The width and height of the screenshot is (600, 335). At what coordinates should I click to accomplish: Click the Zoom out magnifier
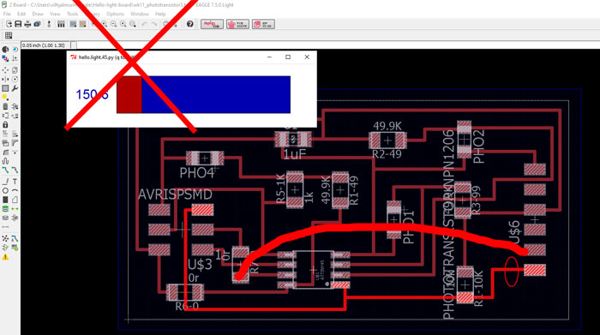click(114, 24)
